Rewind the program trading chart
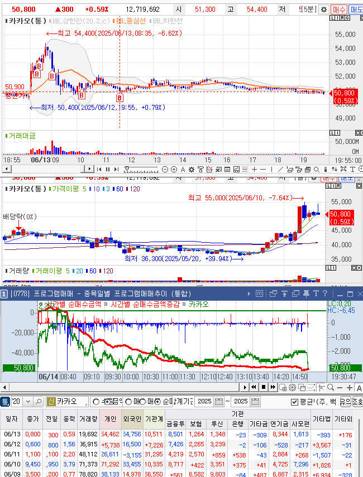Image resolution: width=363 pixels, height=477 pixels. (254, 387)
